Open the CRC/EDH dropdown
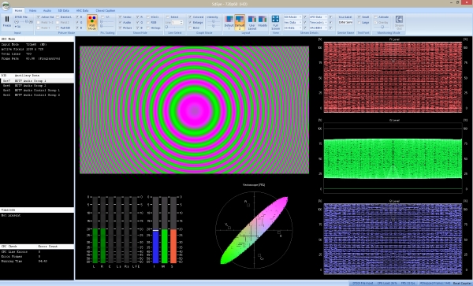The height and width of the screenshot is (286, 473). point(318,28)
